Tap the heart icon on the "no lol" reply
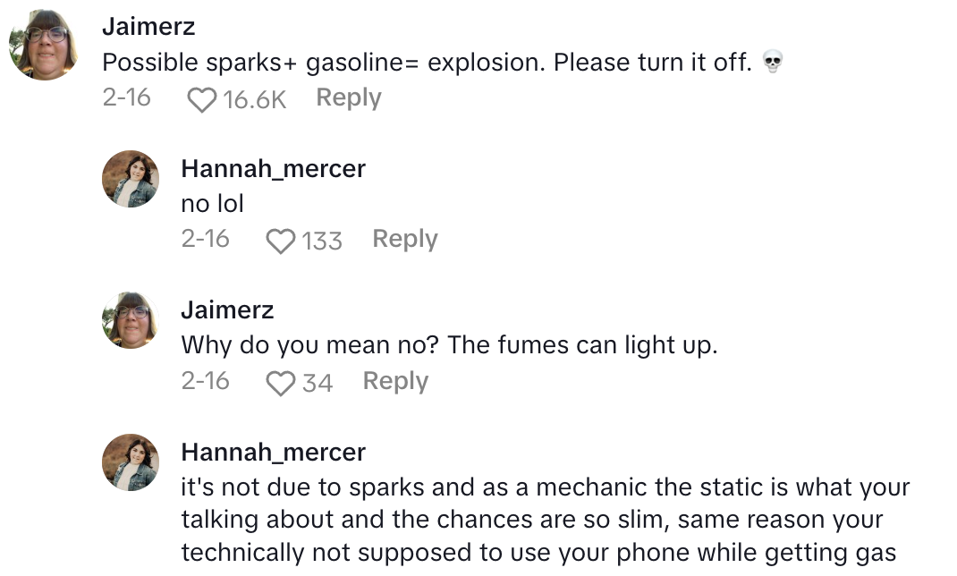Image resolution: width=957 pixels, height=576 pixels. (281, 241)
